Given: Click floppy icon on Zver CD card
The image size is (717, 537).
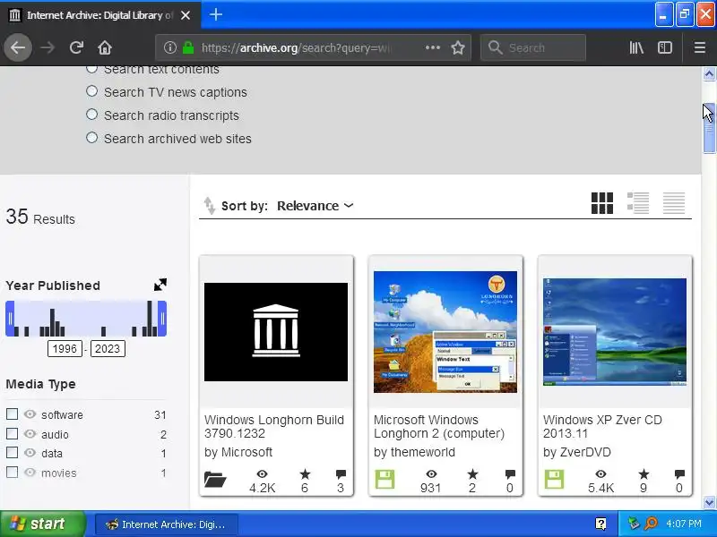Looking at the screenshot, I should pyautogui.click(x=554, y=480).
